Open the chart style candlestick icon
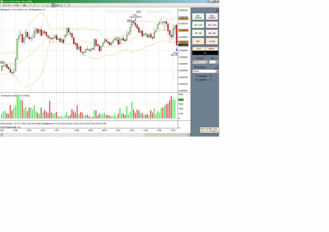 [x=25, y=5]
